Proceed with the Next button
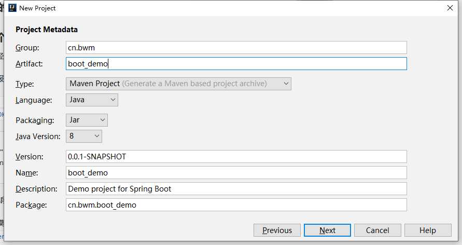The image size is (462, 245). (327, 230)
